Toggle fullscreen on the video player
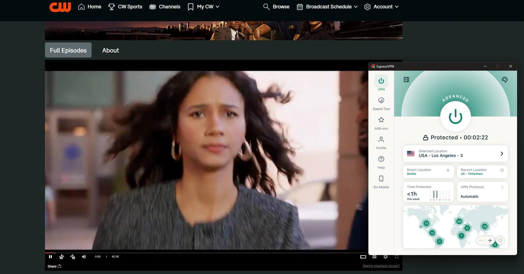 (x=397, y=257)
